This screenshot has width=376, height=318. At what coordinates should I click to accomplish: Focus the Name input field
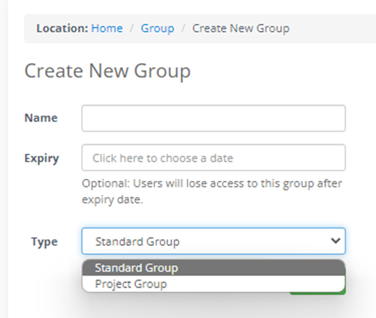click(213, 118)
